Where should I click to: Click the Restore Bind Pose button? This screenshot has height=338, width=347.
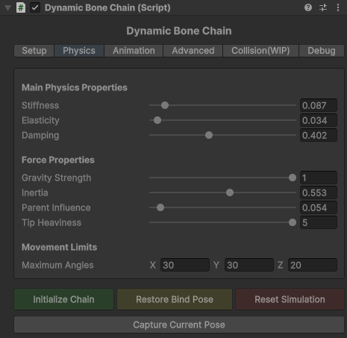pyautogui.click(x=175, y=299)
